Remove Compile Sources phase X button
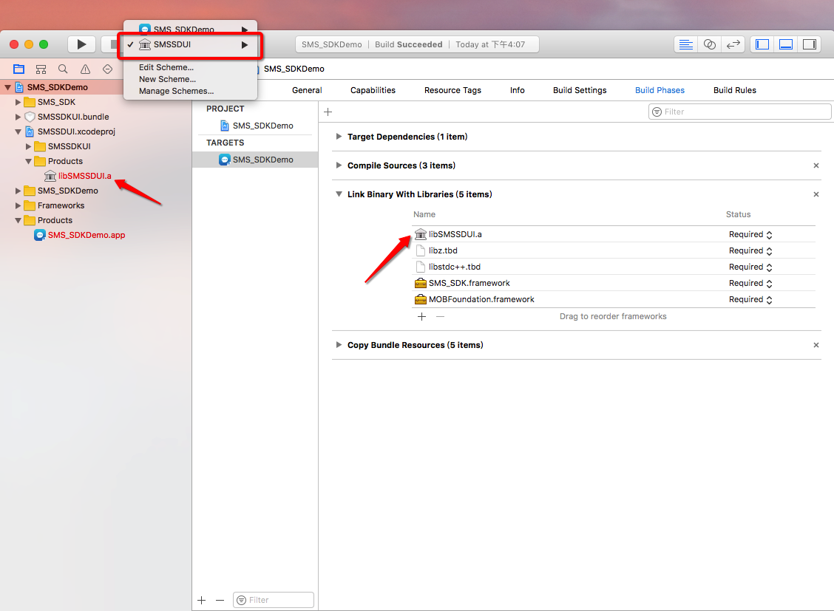The image size is (834, 611). (816, 165)
